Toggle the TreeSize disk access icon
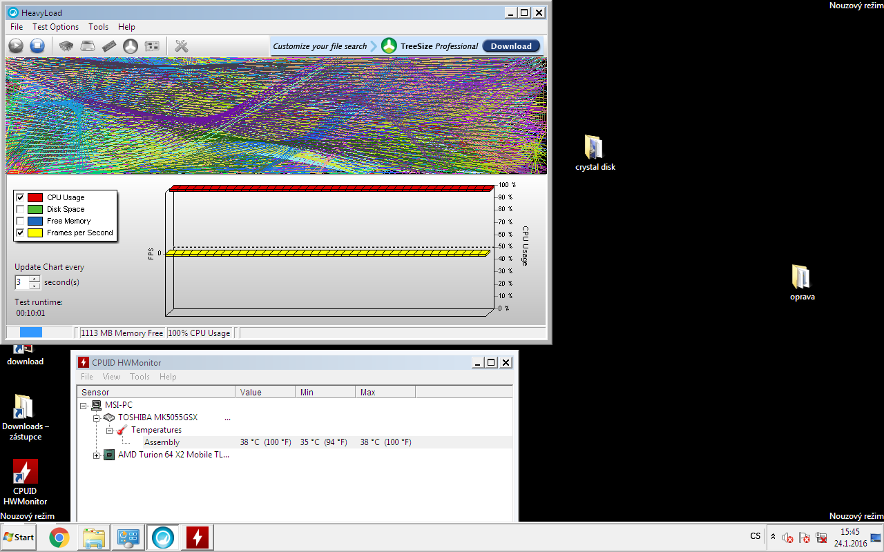 pyautogui.click(x=131, y=46)
